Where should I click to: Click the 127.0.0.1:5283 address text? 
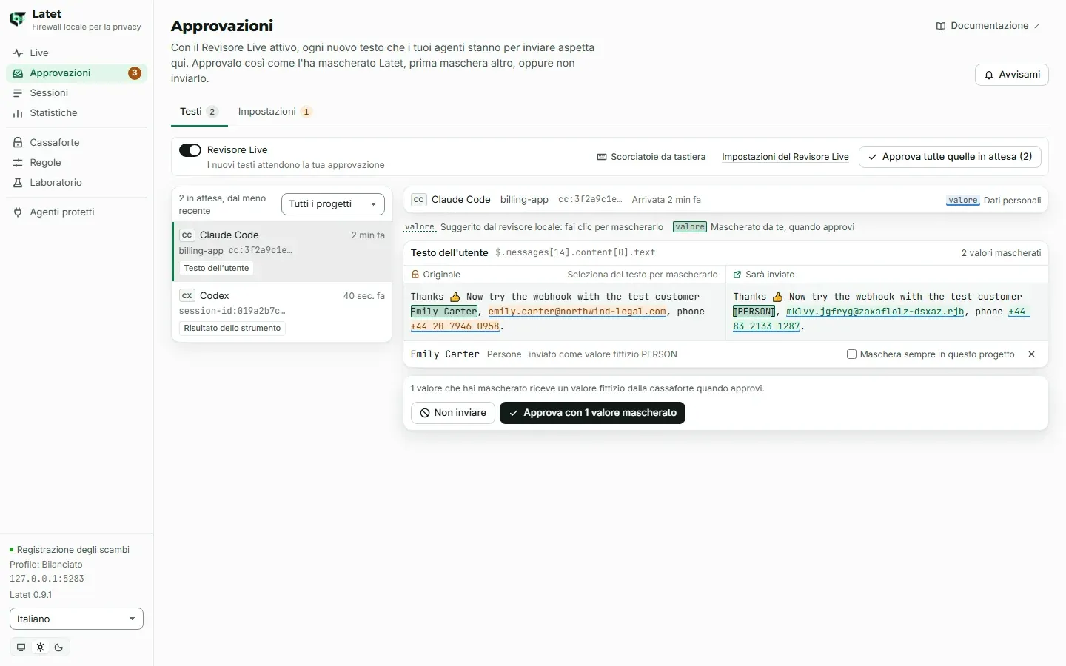click(x=47, y=579)
